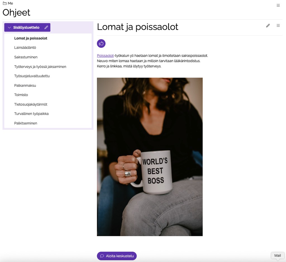286x262 pixels.
Task: Click the speech bubble icon in Aloita keskustelu
Action: (102, 256)
